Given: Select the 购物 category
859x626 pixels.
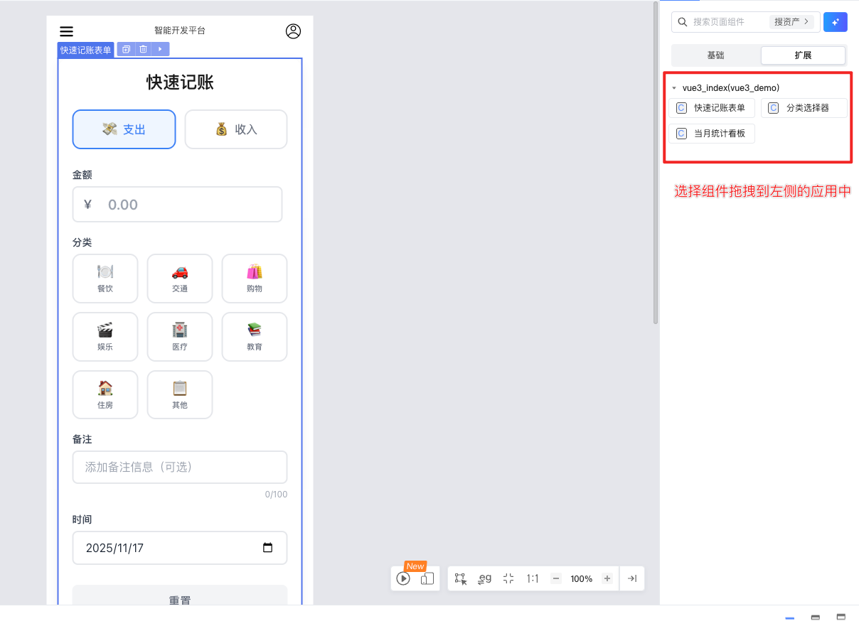Looking at the screenshot, I should [x=255, y=278].
